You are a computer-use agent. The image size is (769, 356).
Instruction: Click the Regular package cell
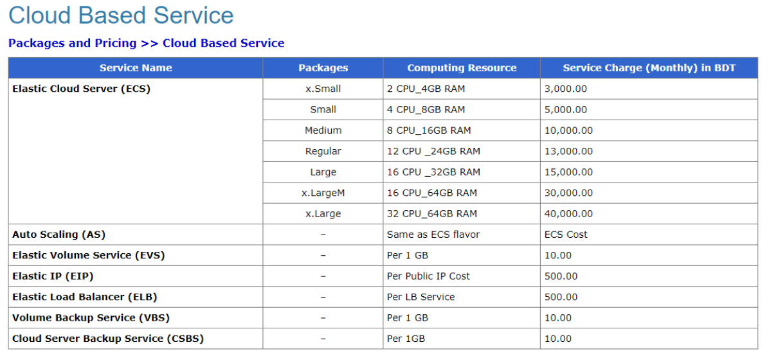(323, 151)
